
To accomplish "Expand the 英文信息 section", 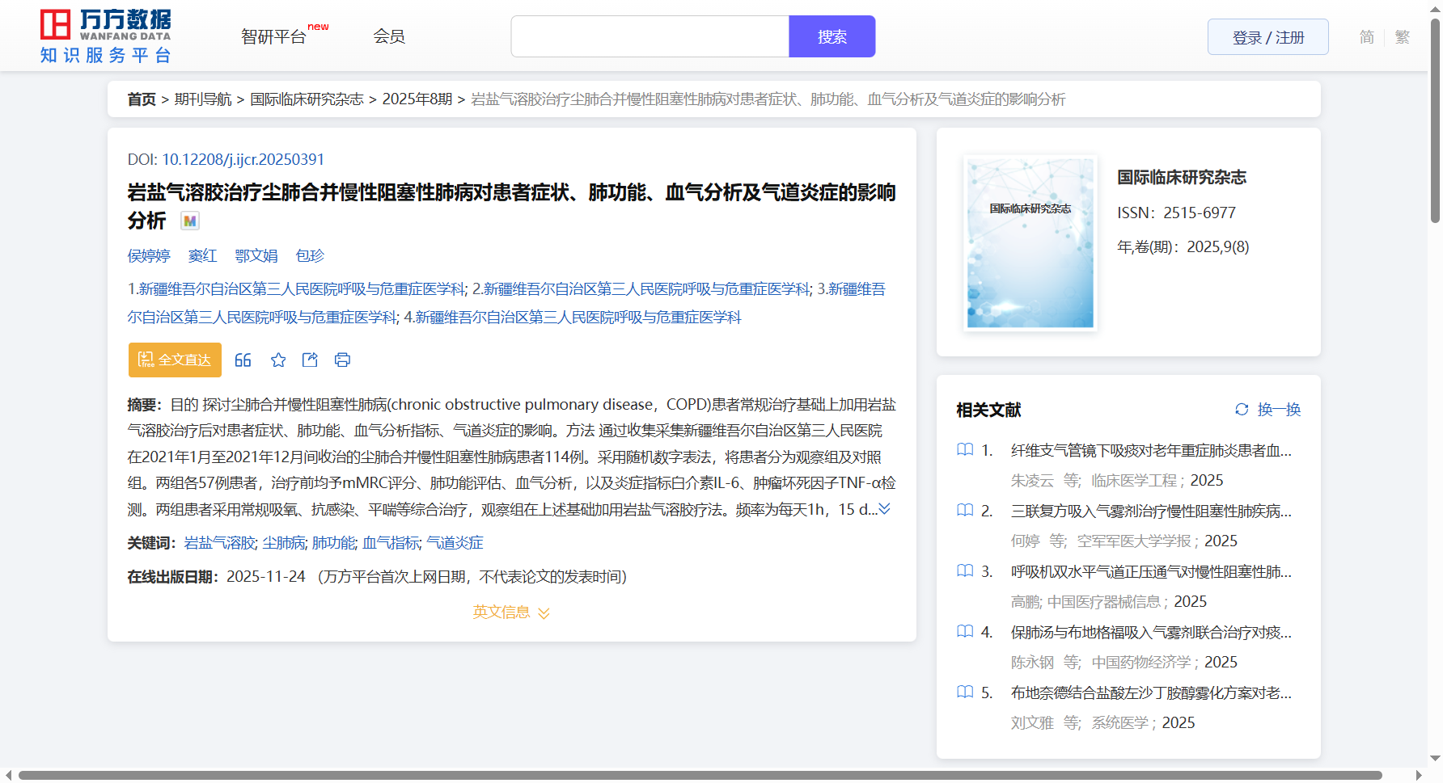I will click(511, 613).
